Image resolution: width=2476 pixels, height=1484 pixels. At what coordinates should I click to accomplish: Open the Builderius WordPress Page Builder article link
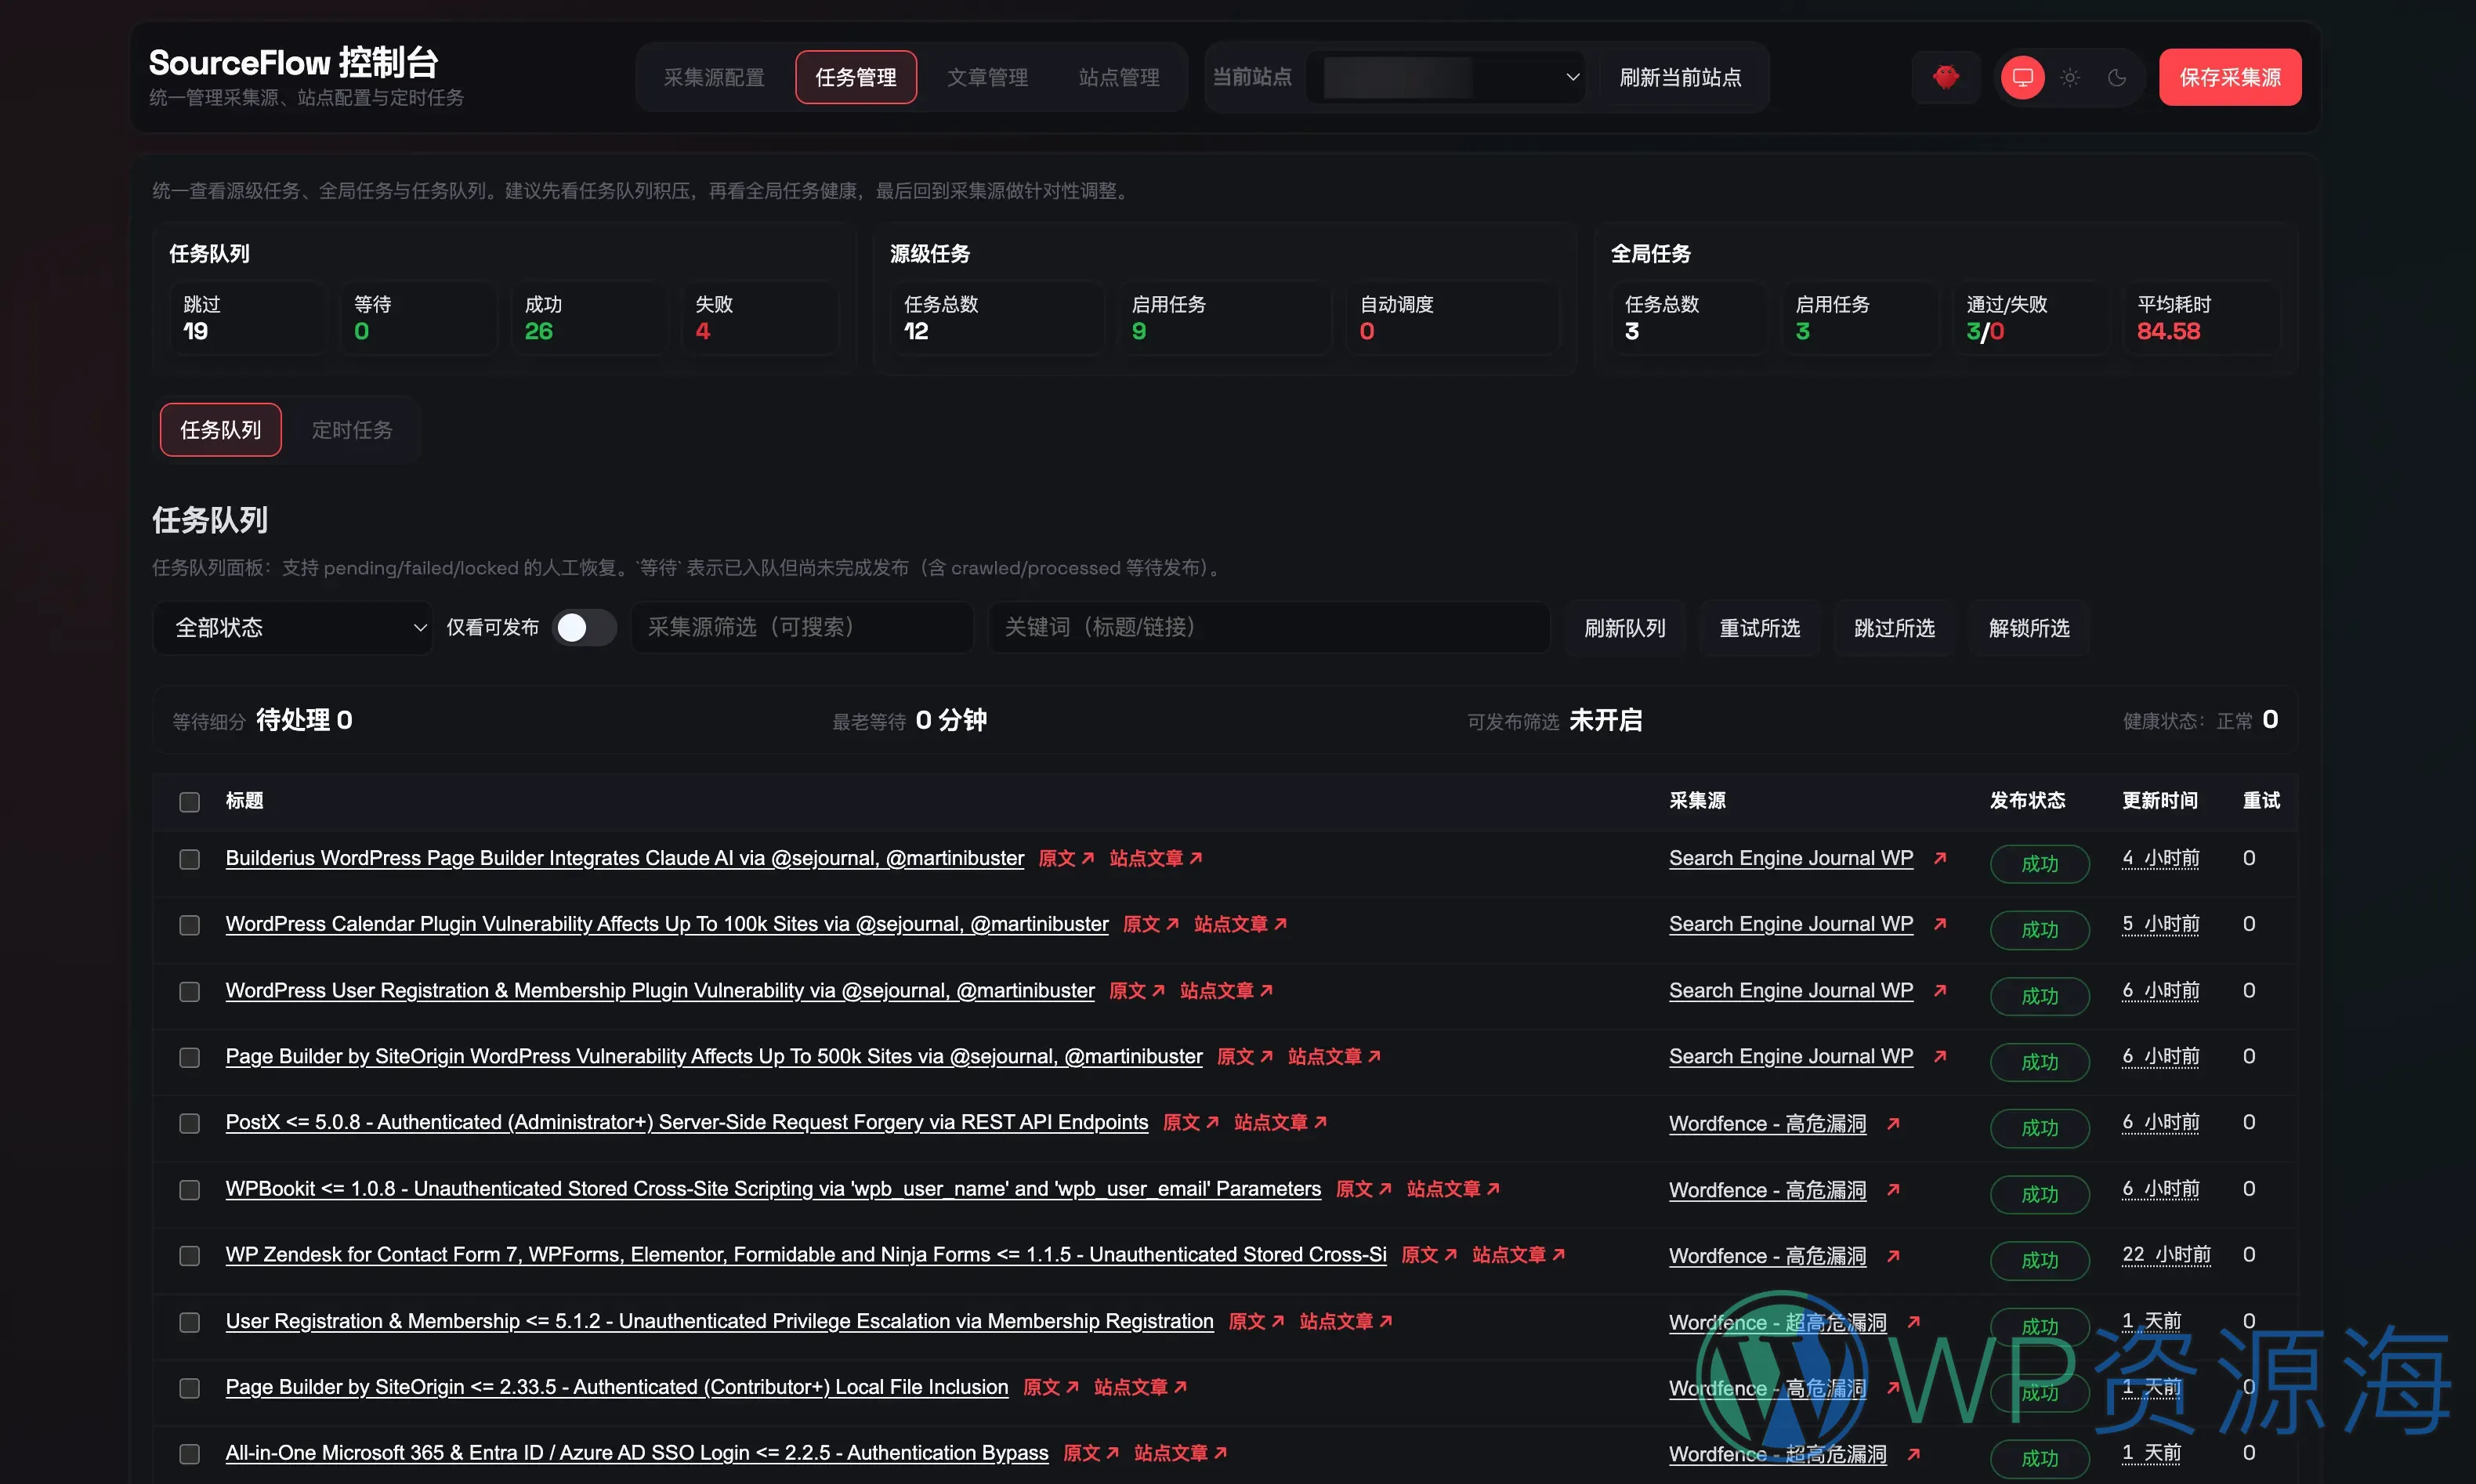(x=625, y=858)
